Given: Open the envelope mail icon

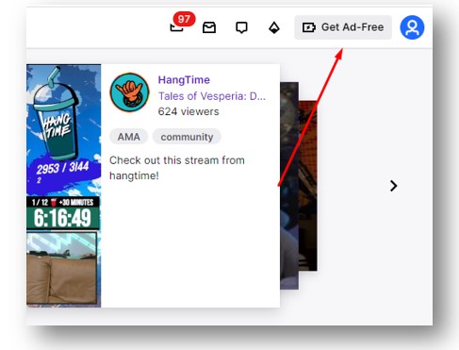Looking at the screenshot, I should (x=209, y=27).
